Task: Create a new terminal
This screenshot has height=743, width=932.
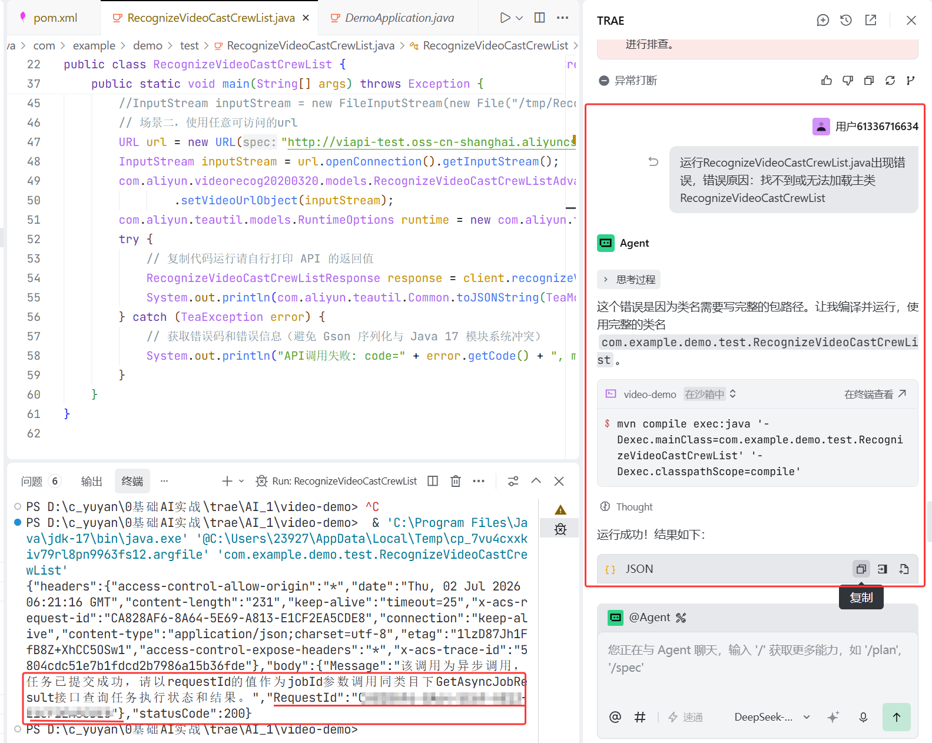Action: click(x=227, y=481)
